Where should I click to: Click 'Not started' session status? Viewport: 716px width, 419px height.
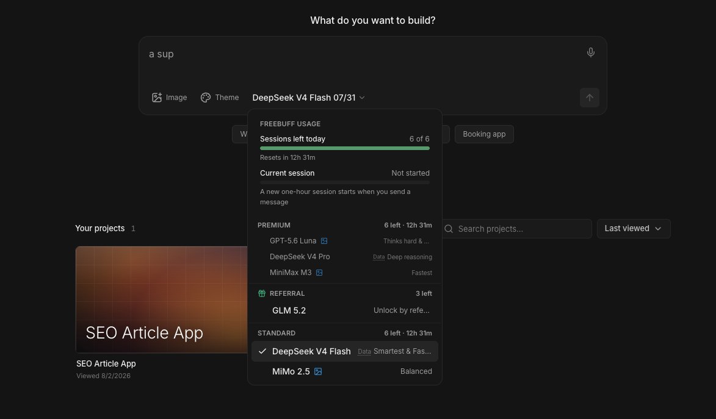pyautogui.click(x=411, y=173)
